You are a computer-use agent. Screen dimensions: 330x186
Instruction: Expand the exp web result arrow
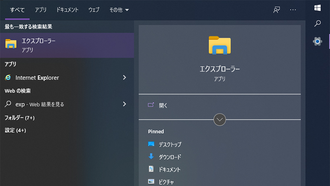(x=125, y=104)
